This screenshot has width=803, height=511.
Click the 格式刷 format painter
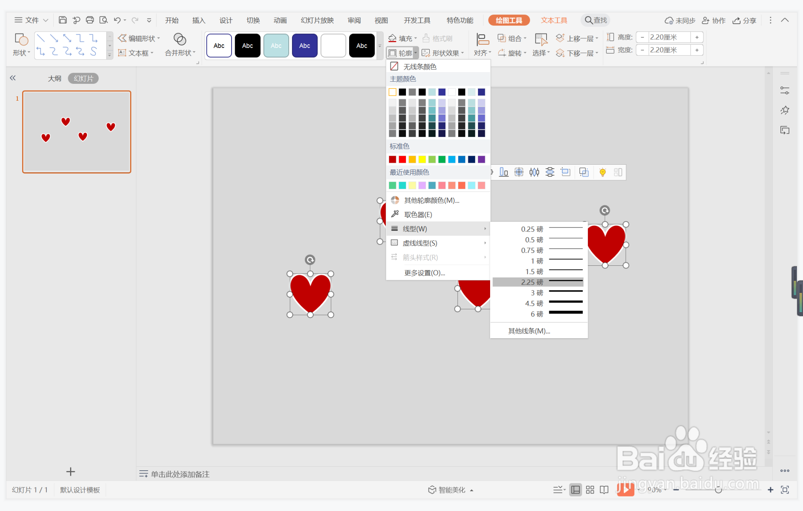click(438, 38)
